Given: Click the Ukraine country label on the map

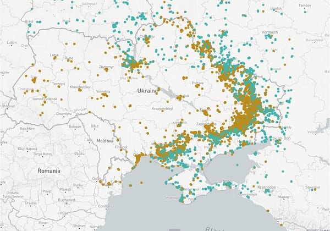Looking at the screenshot, I should pos(147,90).
